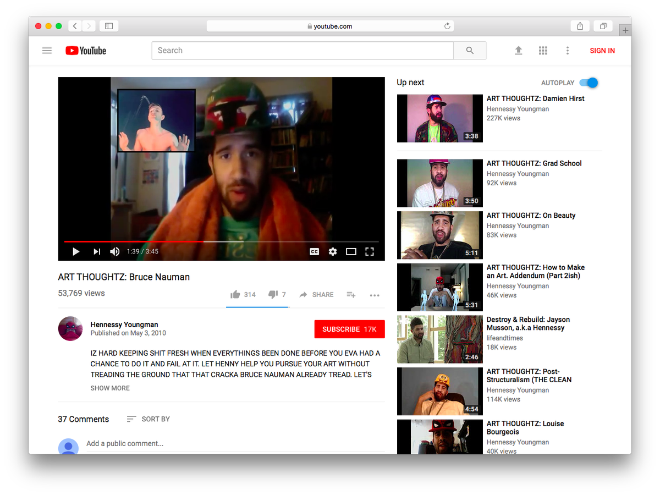Open the Grad School video thumbnail

(x=440, y=183)
